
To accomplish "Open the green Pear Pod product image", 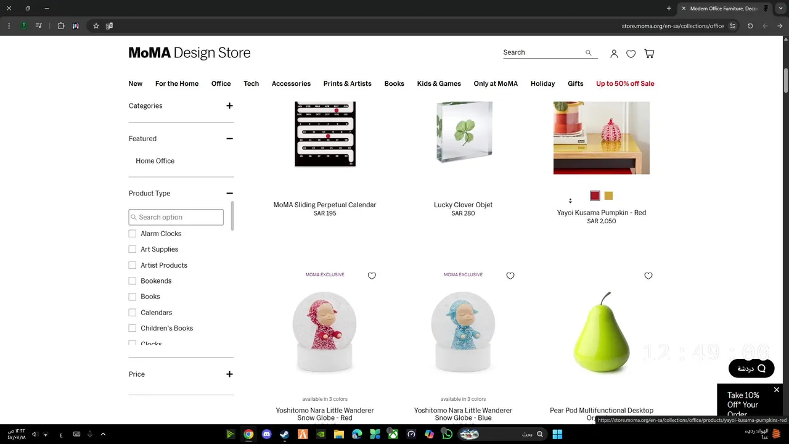I will 602,333.
